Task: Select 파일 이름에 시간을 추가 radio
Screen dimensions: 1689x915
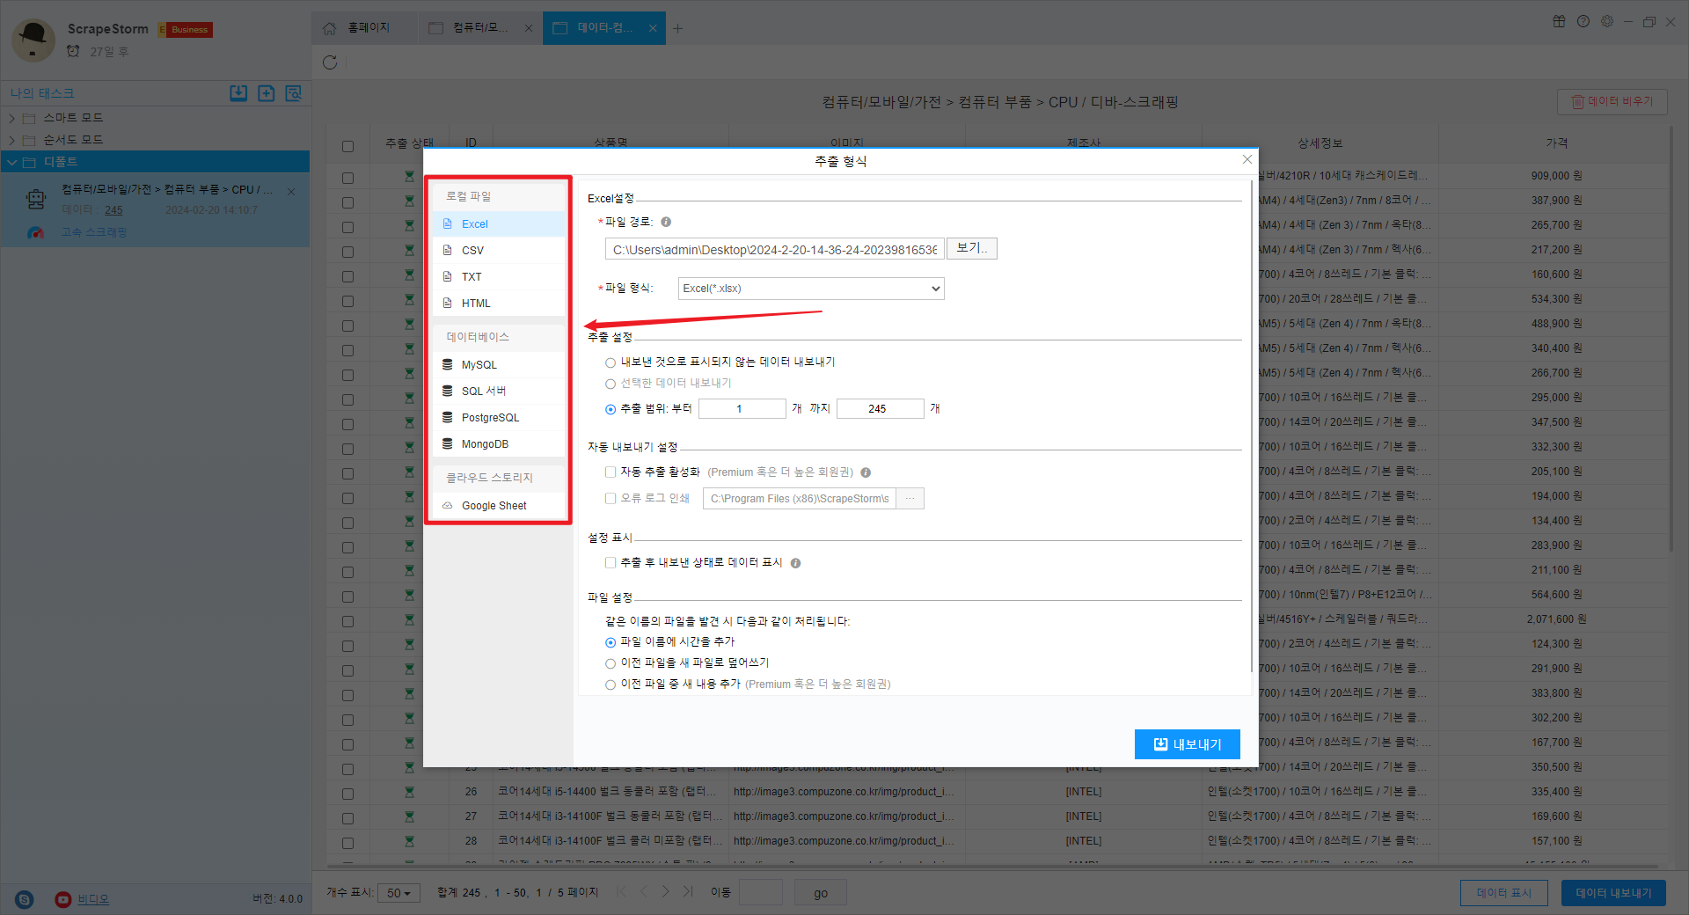Action: (611, 642)
